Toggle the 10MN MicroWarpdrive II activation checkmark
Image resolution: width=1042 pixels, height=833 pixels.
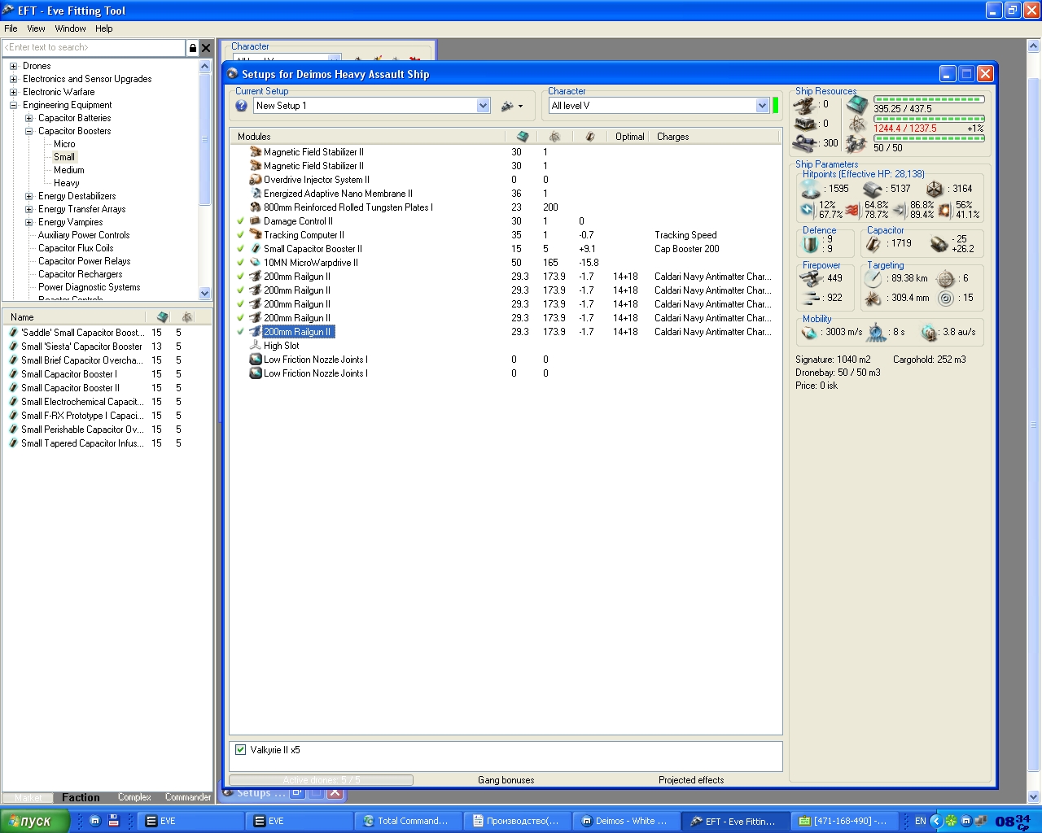(241, 263)
